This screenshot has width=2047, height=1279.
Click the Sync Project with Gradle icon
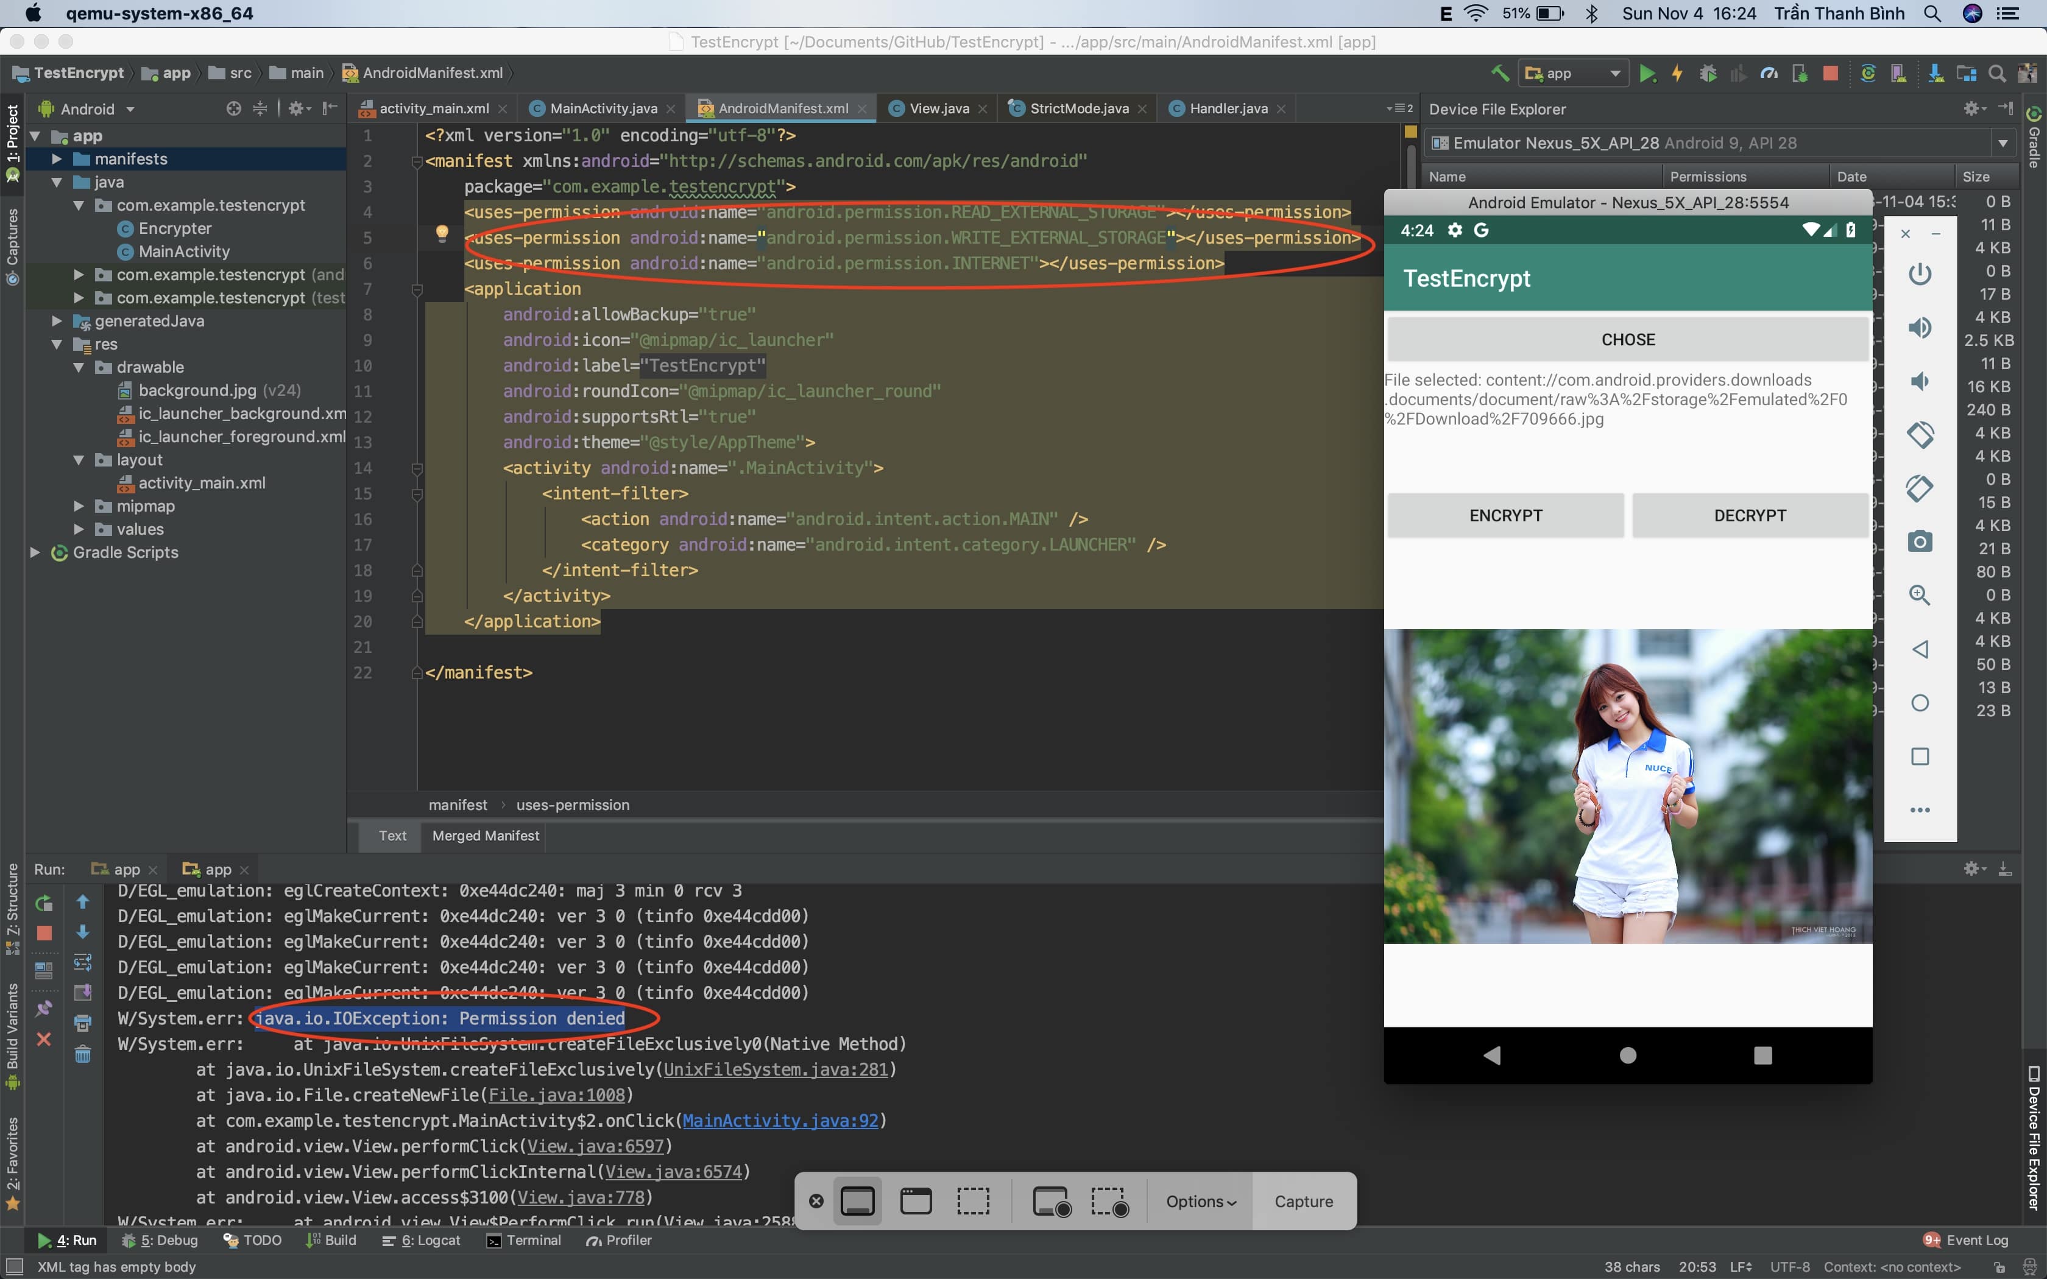point(1868,74)
